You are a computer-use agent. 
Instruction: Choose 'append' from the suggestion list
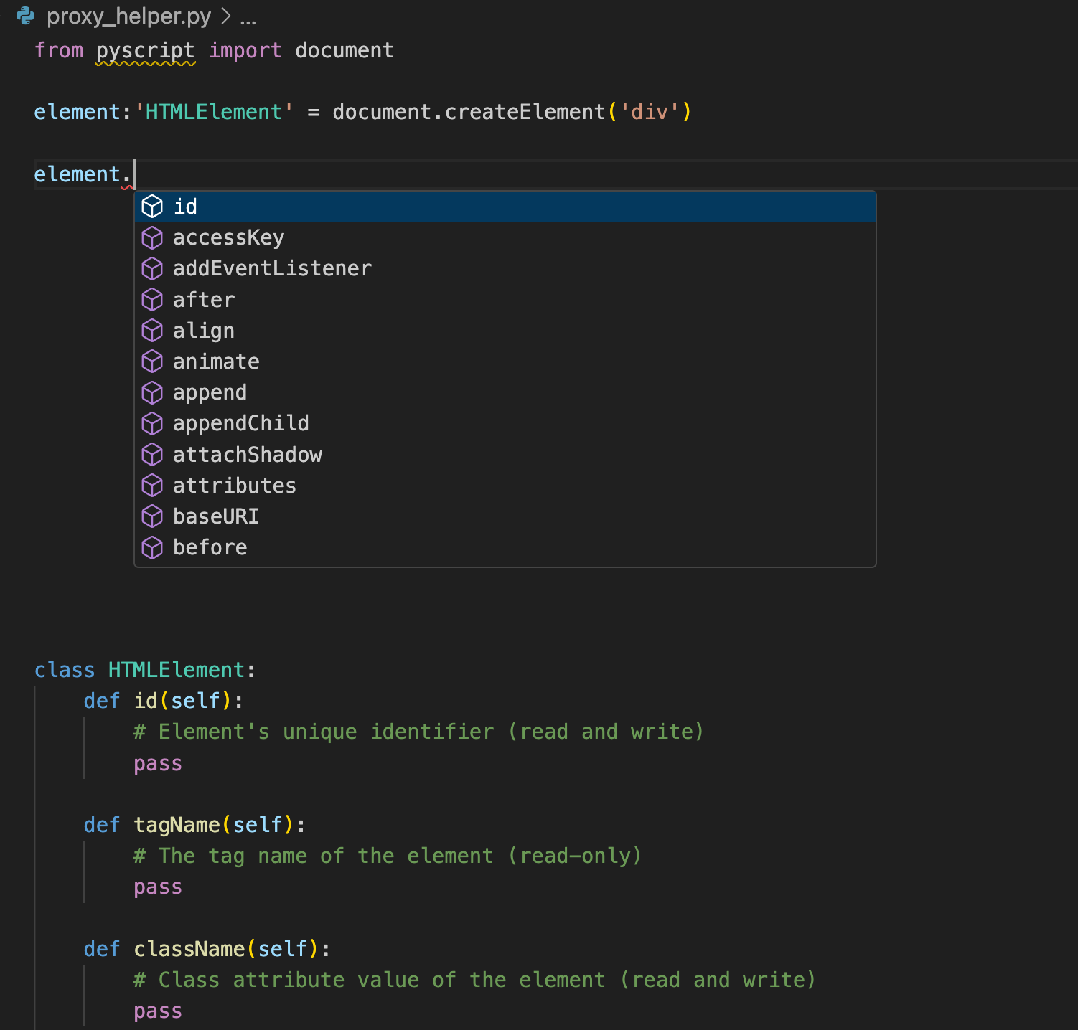coord(210,392)
